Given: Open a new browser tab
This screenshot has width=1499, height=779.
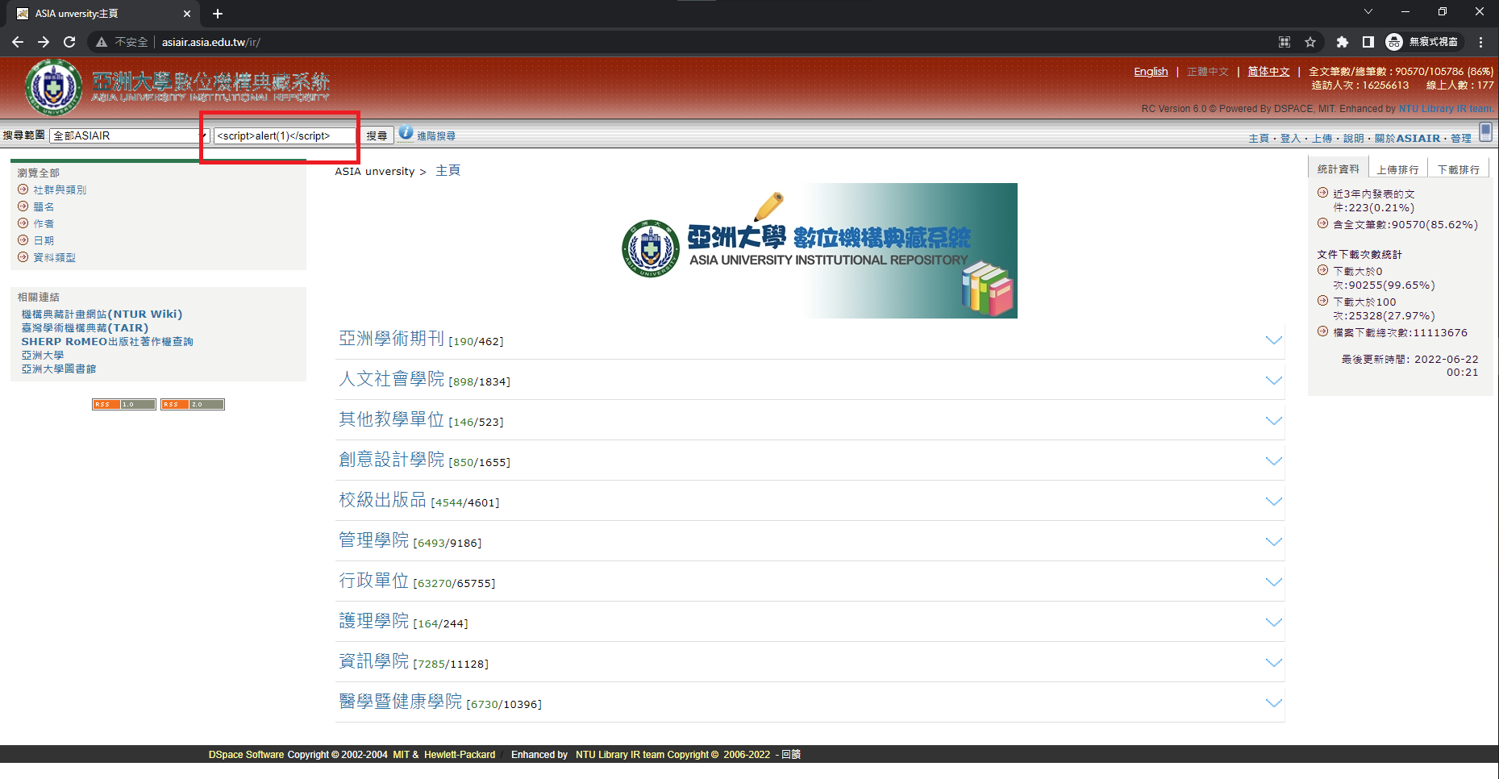Looking at the screenshot, I should (x=218, y=14).
